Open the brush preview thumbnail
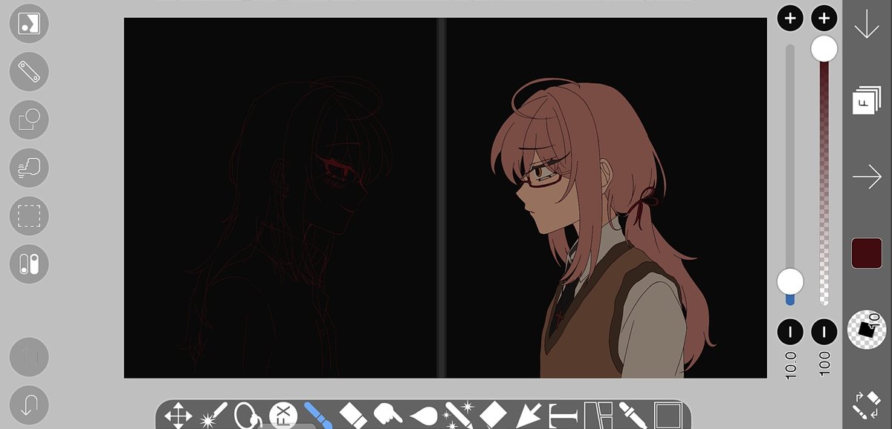Image resolution: width=892 pixels, height=429 pixels. (x=867, y=329)
